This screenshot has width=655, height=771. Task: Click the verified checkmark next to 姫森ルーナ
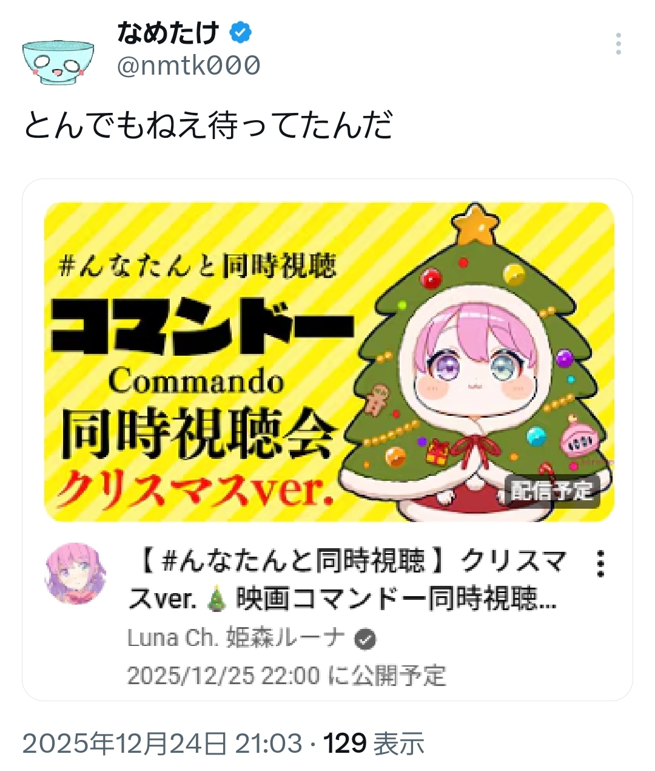(365, 639)
